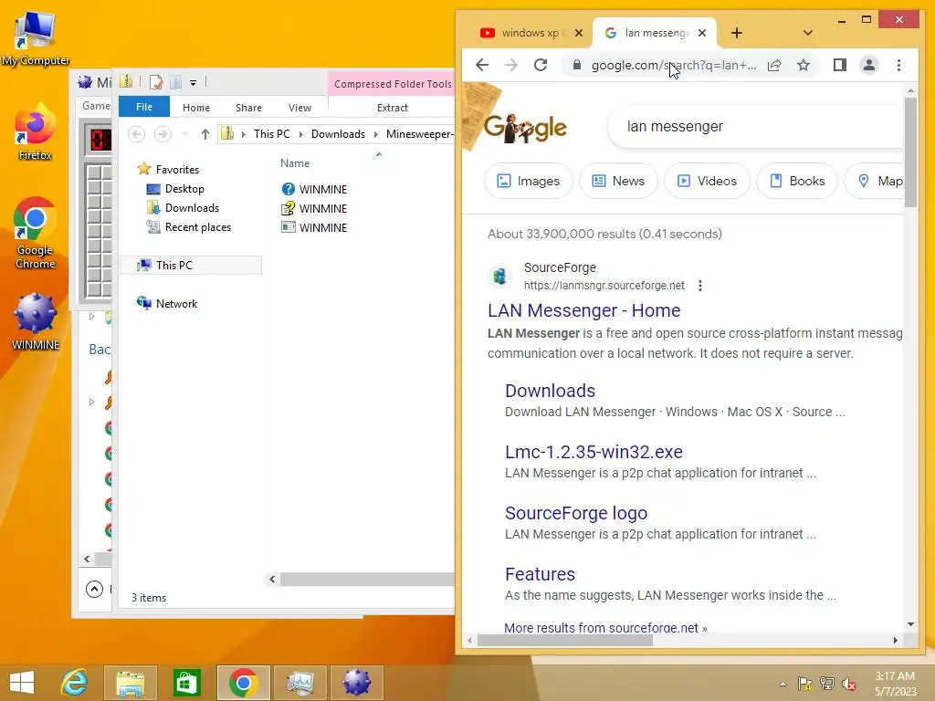Click Chrome's forward arrow

click(x=511, y=65)
